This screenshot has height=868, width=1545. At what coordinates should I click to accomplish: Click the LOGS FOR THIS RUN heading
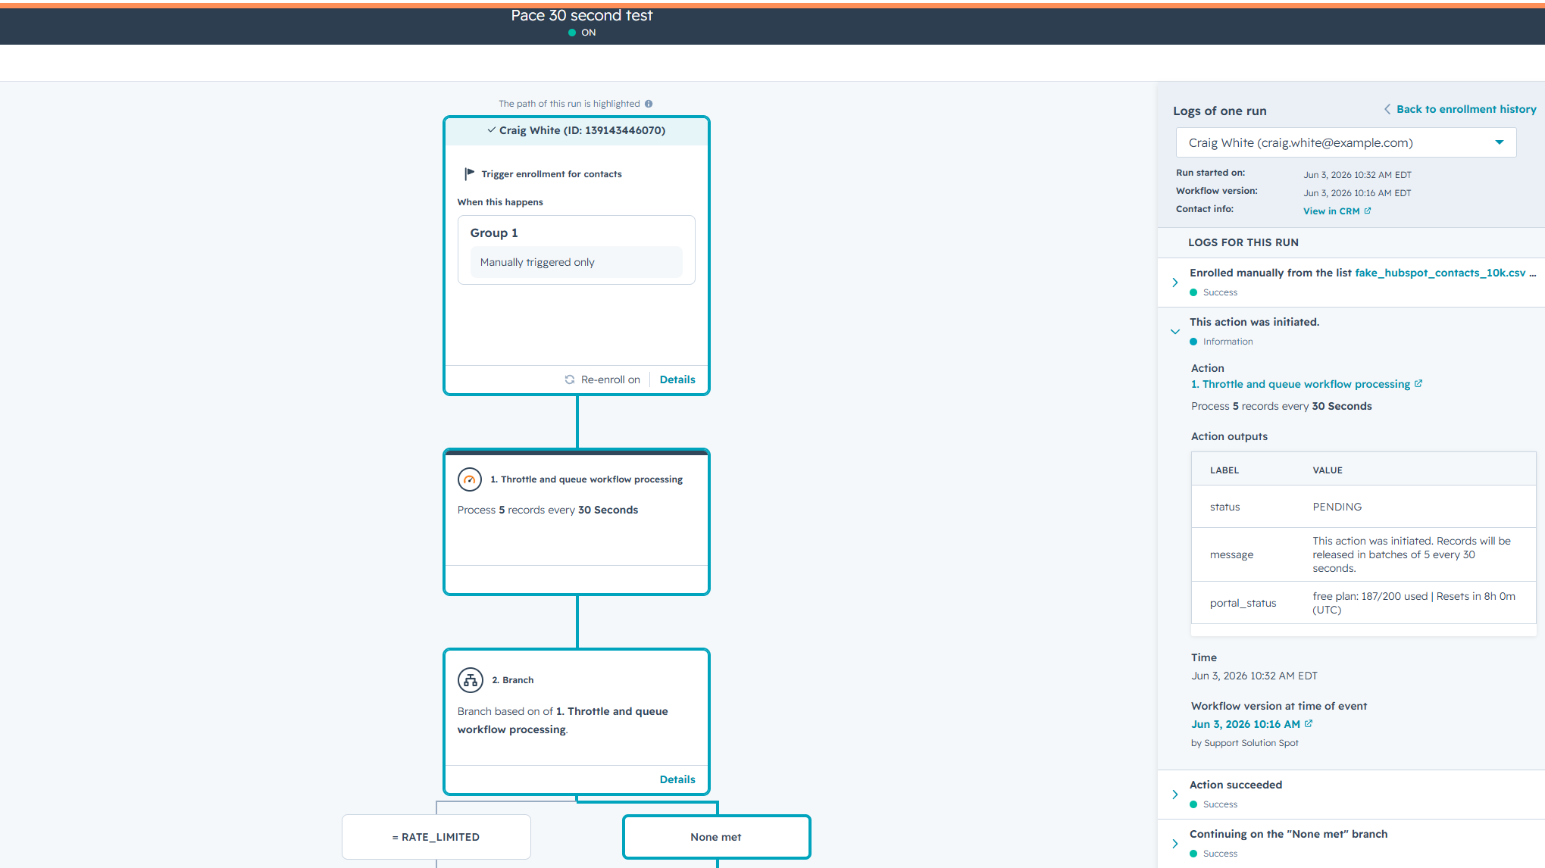pos(1243,242)
